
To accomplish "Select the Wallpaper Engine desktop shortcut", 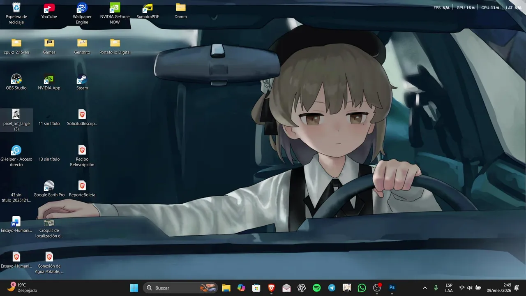I will 82,14.
